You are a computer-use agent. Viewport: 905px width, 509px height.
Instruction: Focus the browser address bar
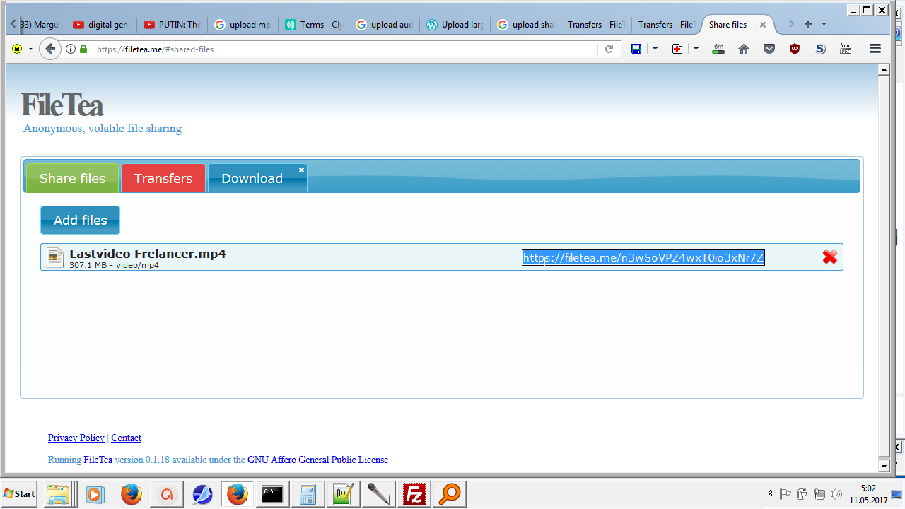[346, 49]
